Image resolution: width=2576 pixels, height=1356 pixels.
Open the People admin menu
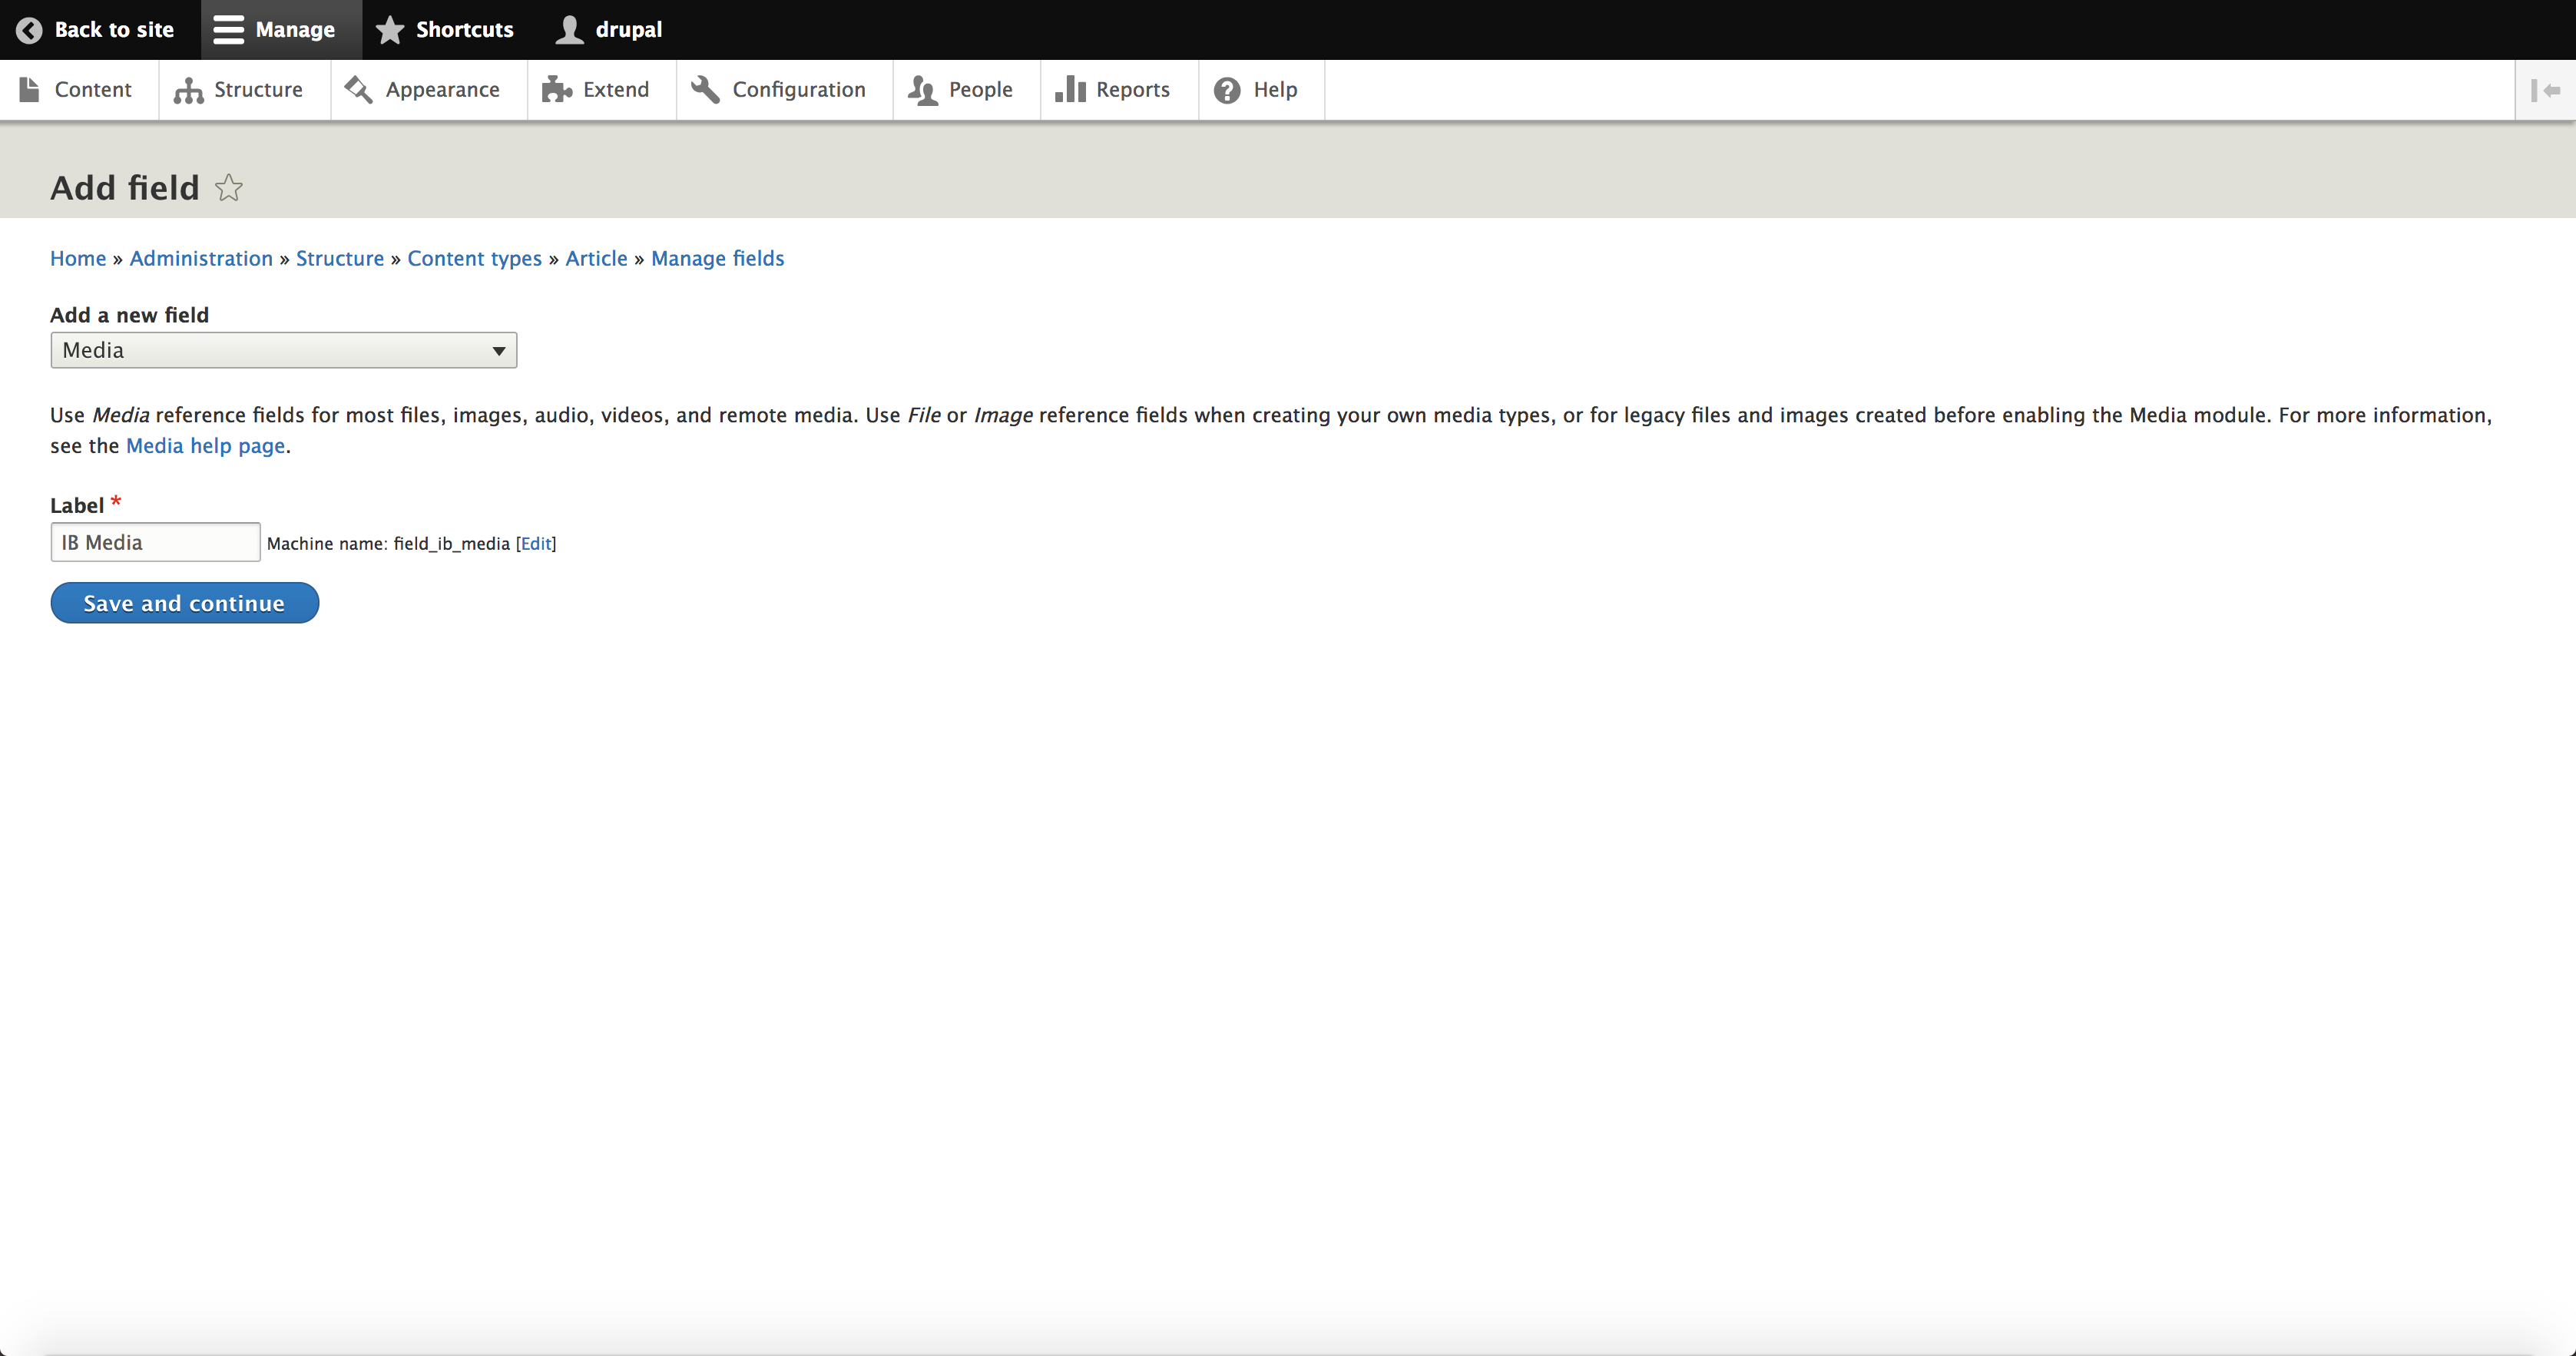(x=979, y=90)
